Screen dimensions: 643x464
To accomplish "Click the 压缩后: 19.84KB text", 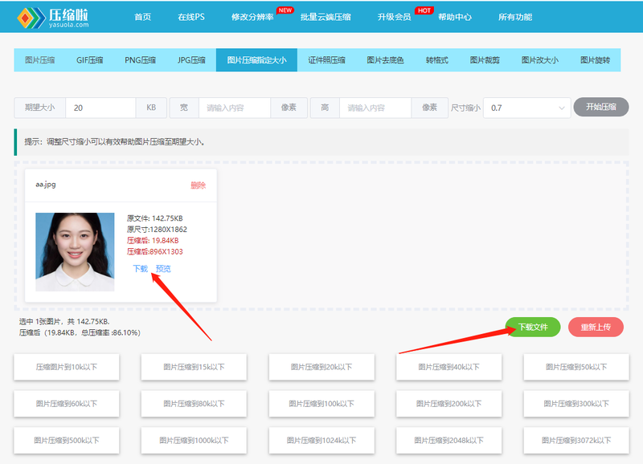I will (x=153, y=240).
